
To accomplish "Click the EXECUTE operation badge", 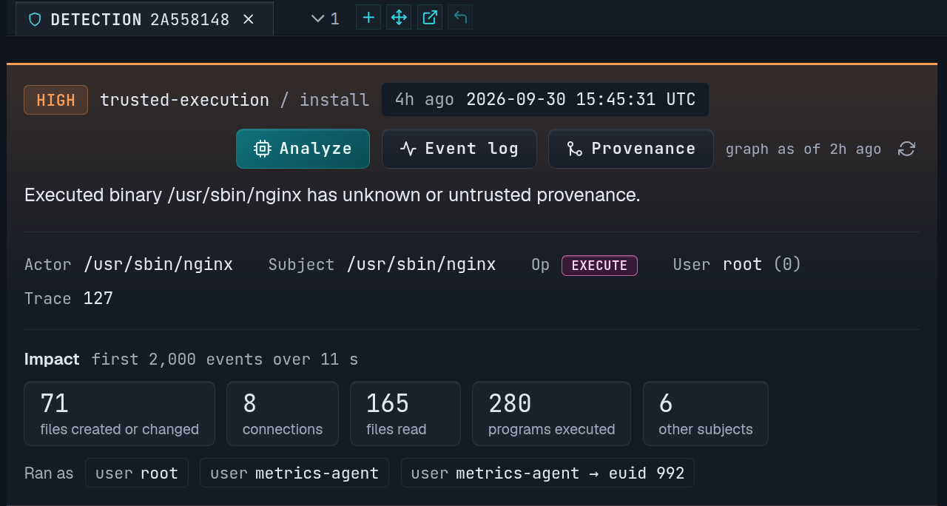I will pyautogui.click(x=599, y=266).
